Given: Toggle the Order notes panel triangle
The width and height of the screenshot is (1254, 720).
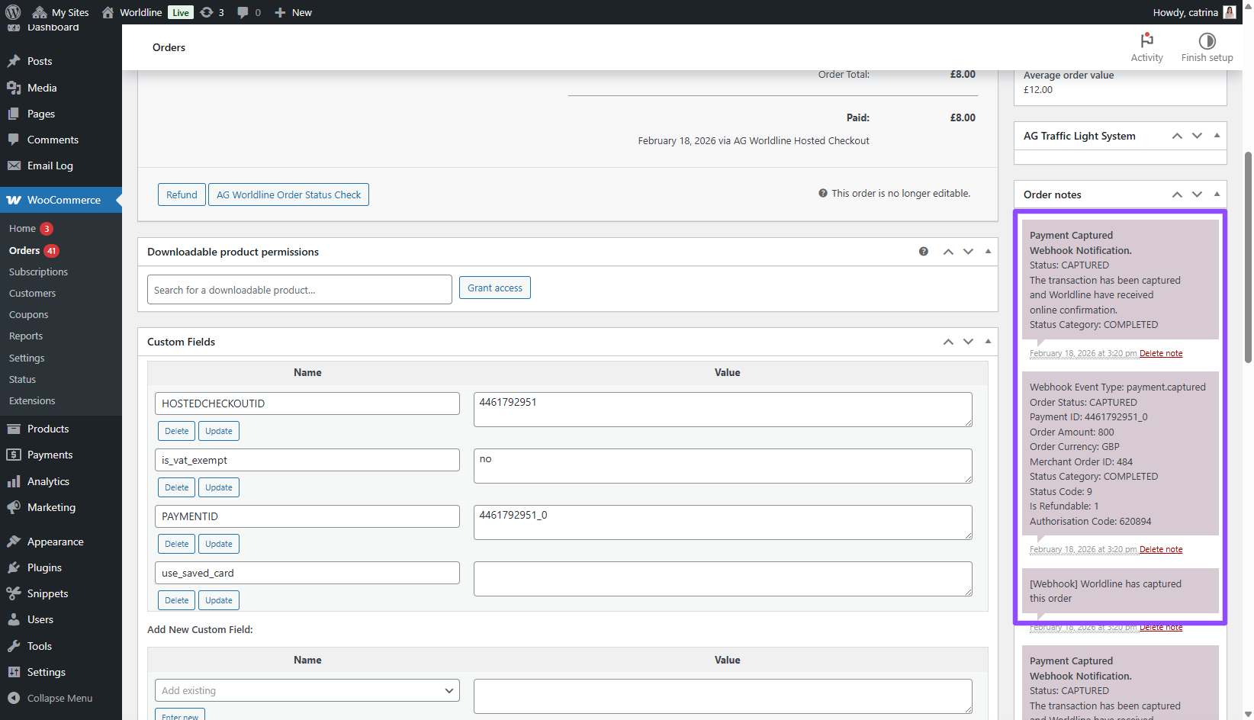Looking at the screenshot, I should click(x=1217, y=194).
